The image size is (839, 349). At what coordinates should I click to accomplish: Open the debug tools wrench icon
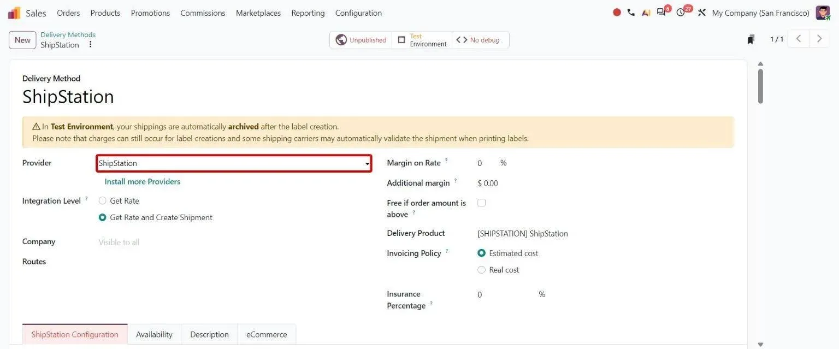702,13
